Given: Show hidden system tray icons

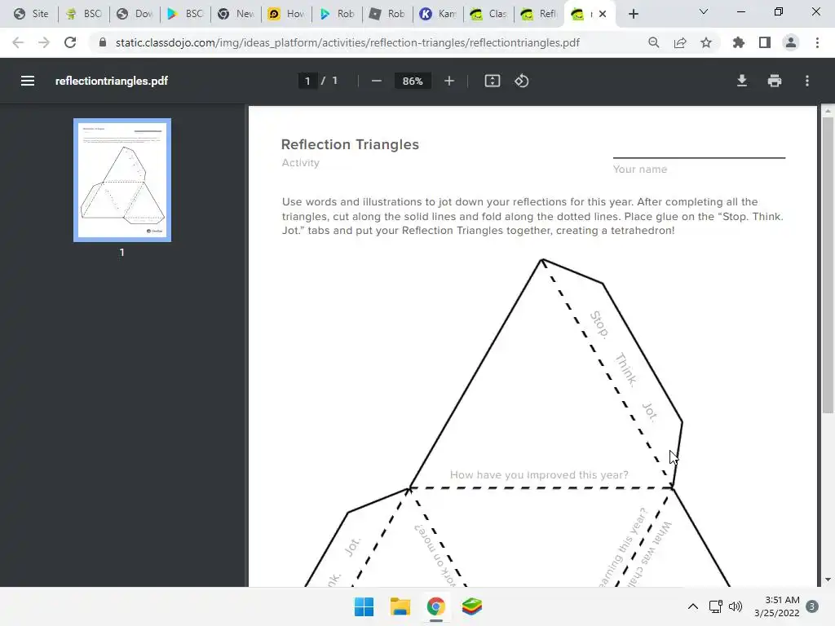Looking at the screenshot, I should coord(693,606).
